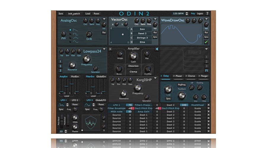This screenshot has width=267, height=148.
Task: Toggle Poly voice mode
Action: pyautogui.click(x=193, y=14)
